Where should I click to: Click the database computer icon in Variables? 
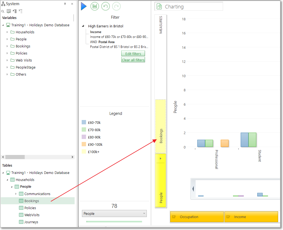coord(8,25)
